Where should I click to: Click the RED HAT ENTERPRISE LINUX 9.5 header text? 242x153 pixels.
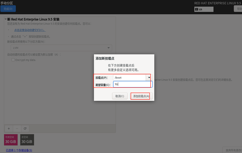click(x=217, y=3)
